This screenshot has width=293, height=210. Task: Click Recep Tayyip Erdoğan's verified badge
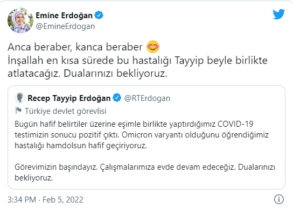pyautogui.click(x=117, y=98)
